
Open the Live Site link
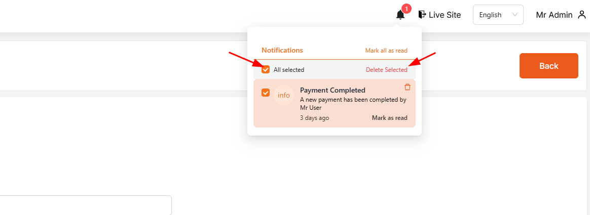coord(445,15)
